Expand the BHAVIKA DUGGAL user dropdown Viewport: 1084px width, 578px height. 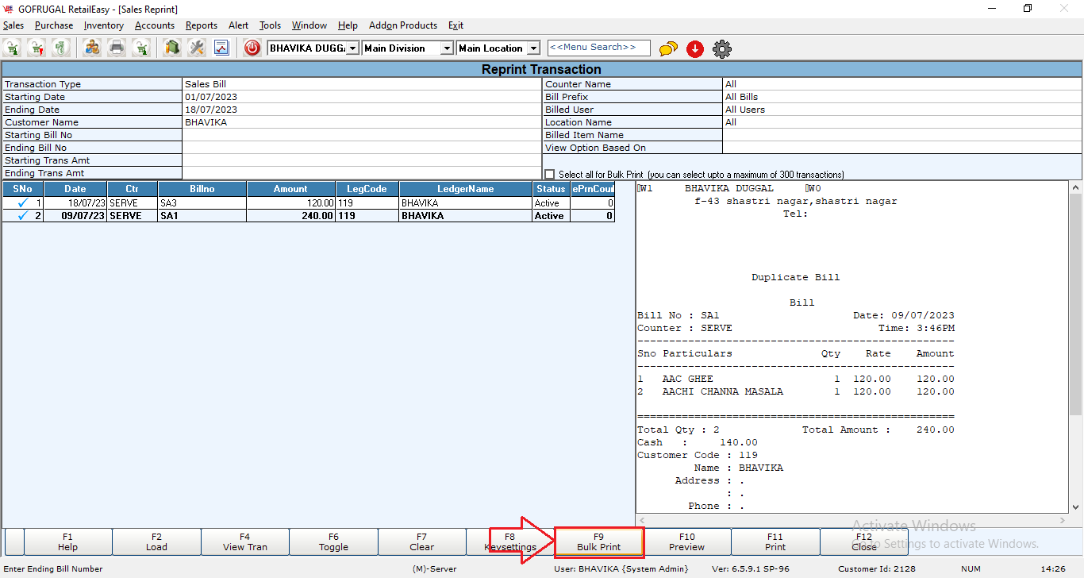pos(353,48)
